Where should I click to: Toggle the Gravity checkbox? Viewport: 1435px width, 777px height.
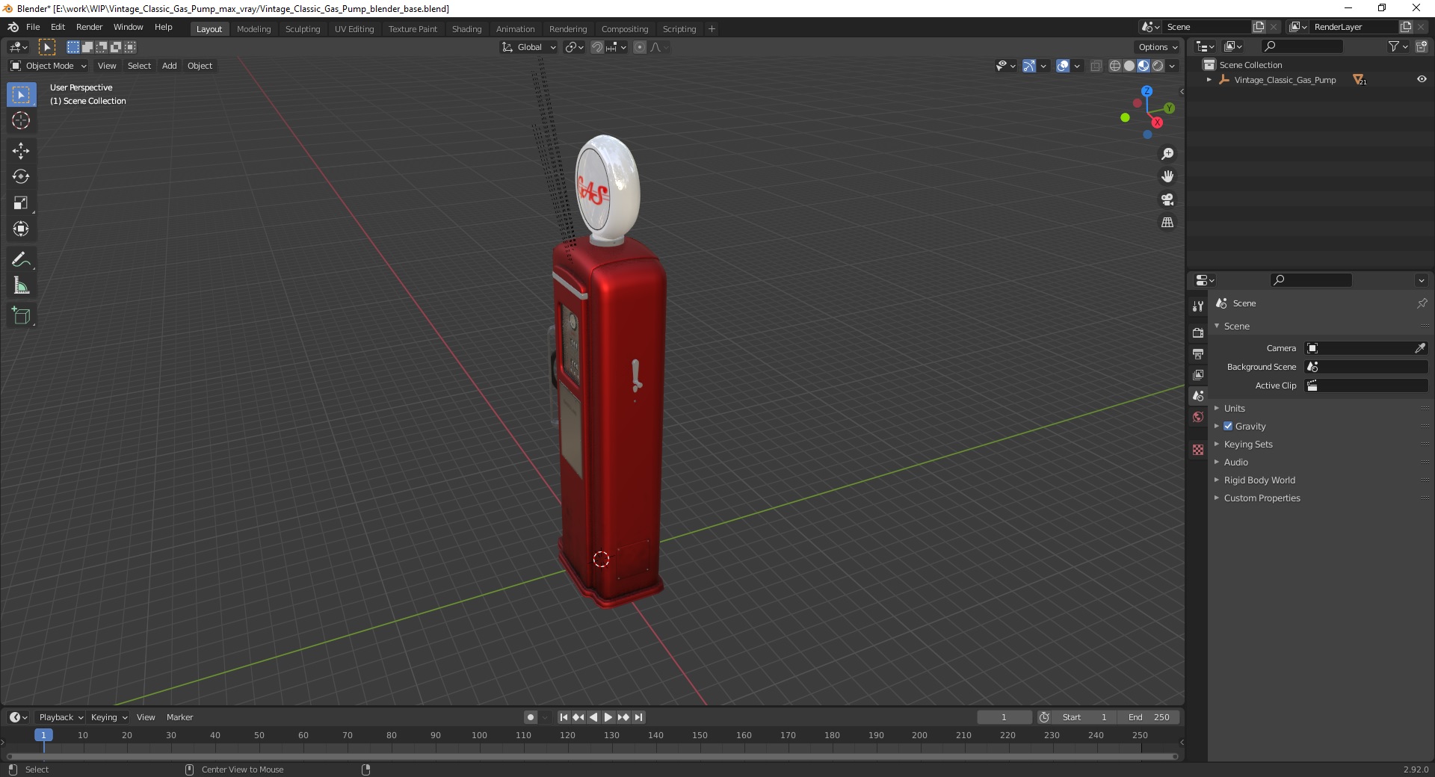1228,426
